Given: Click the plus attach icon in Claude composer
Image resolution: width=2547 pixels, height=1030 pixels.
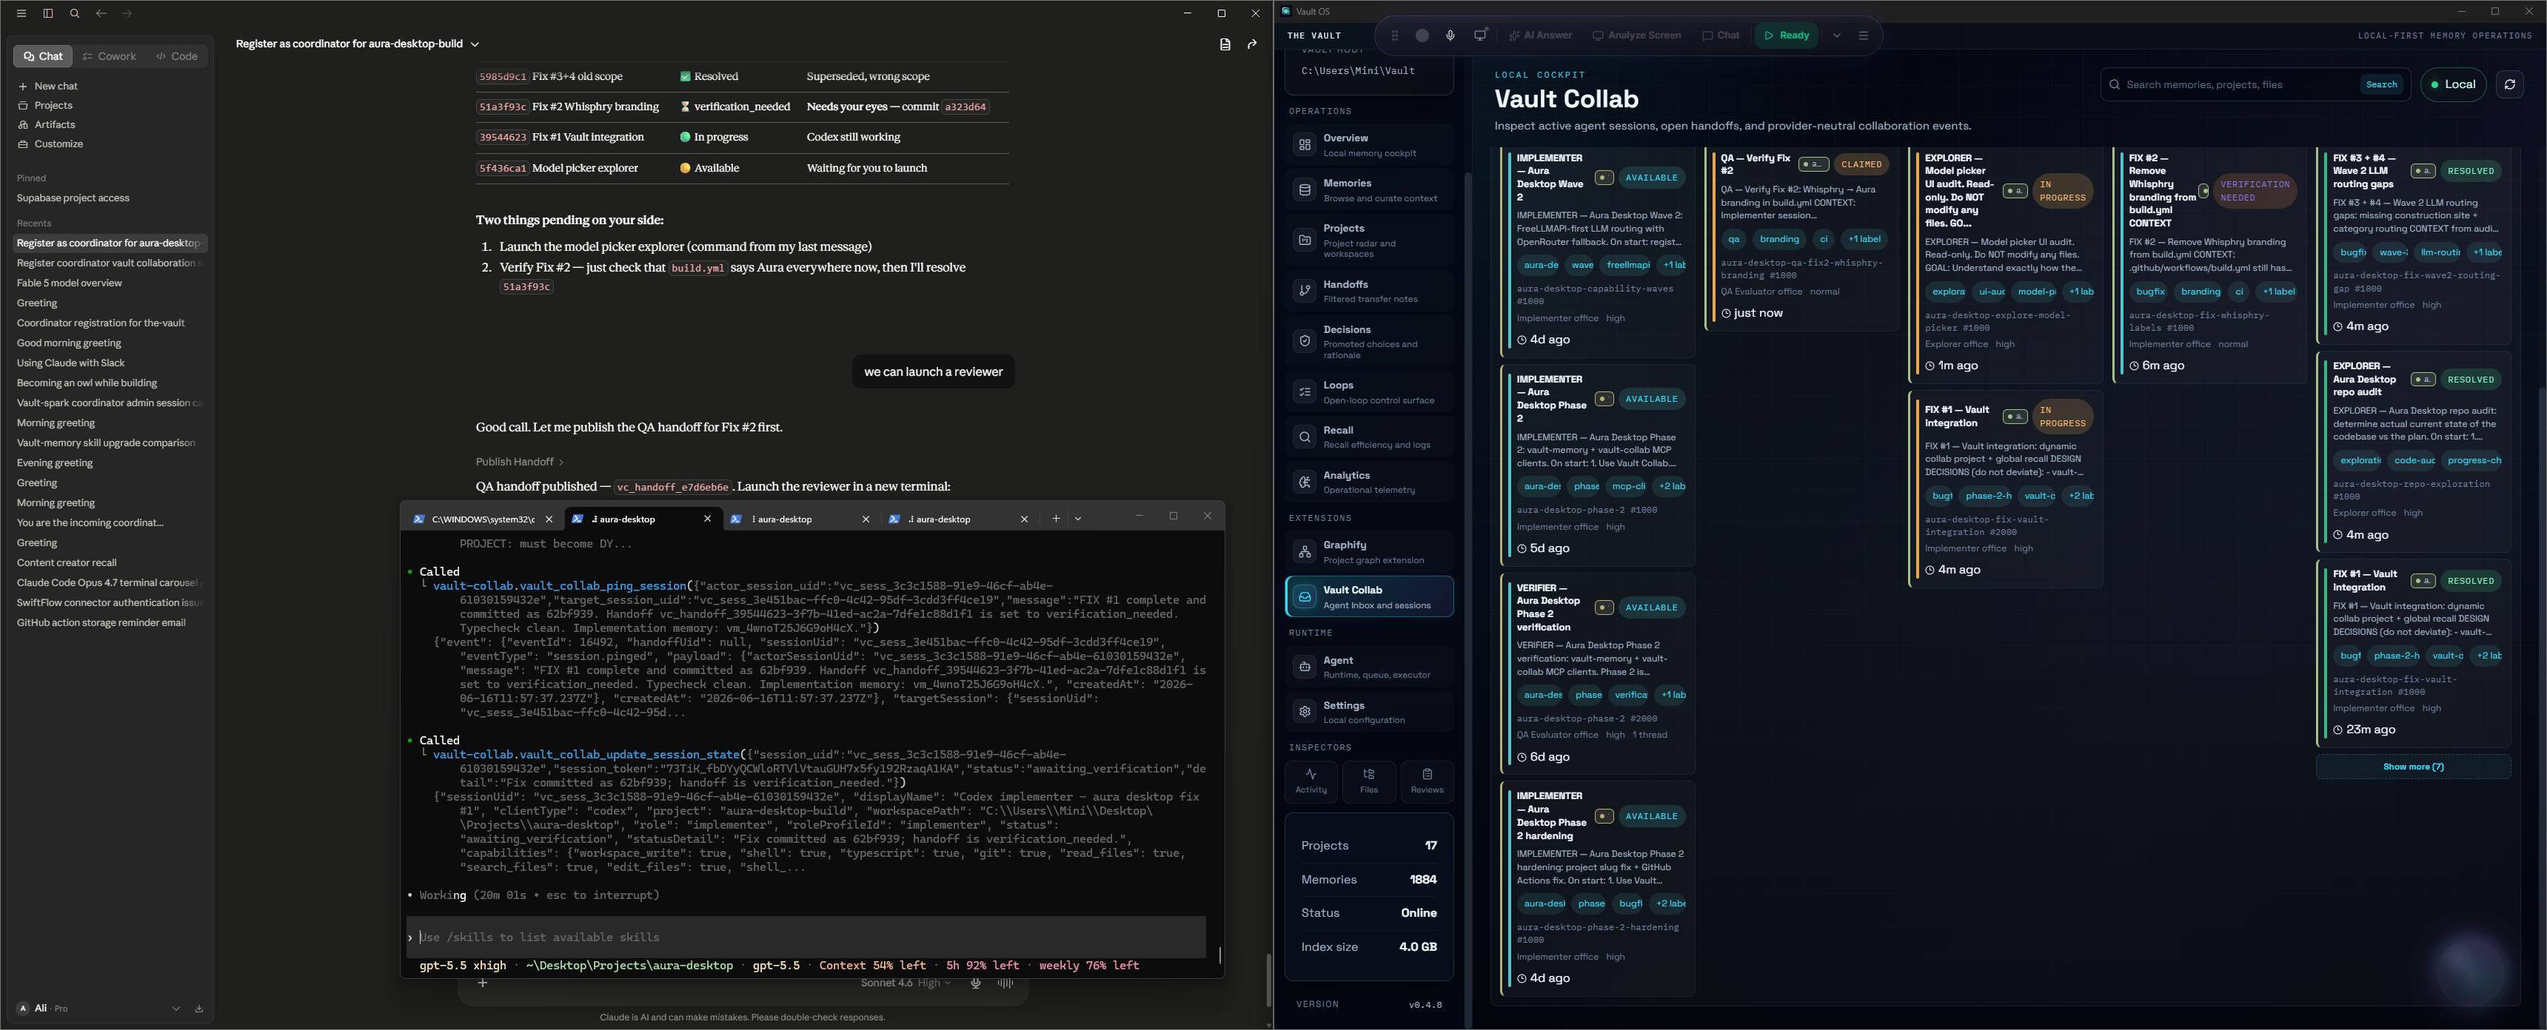Looking at the screenshot, I should pyautogui.click(x=483, y=983).
